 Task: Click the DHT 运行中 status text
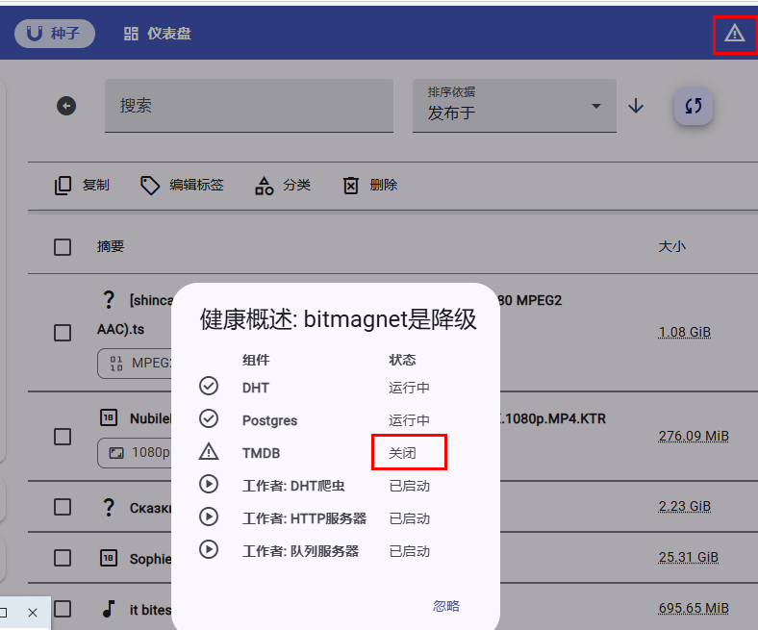coord(409,388)
